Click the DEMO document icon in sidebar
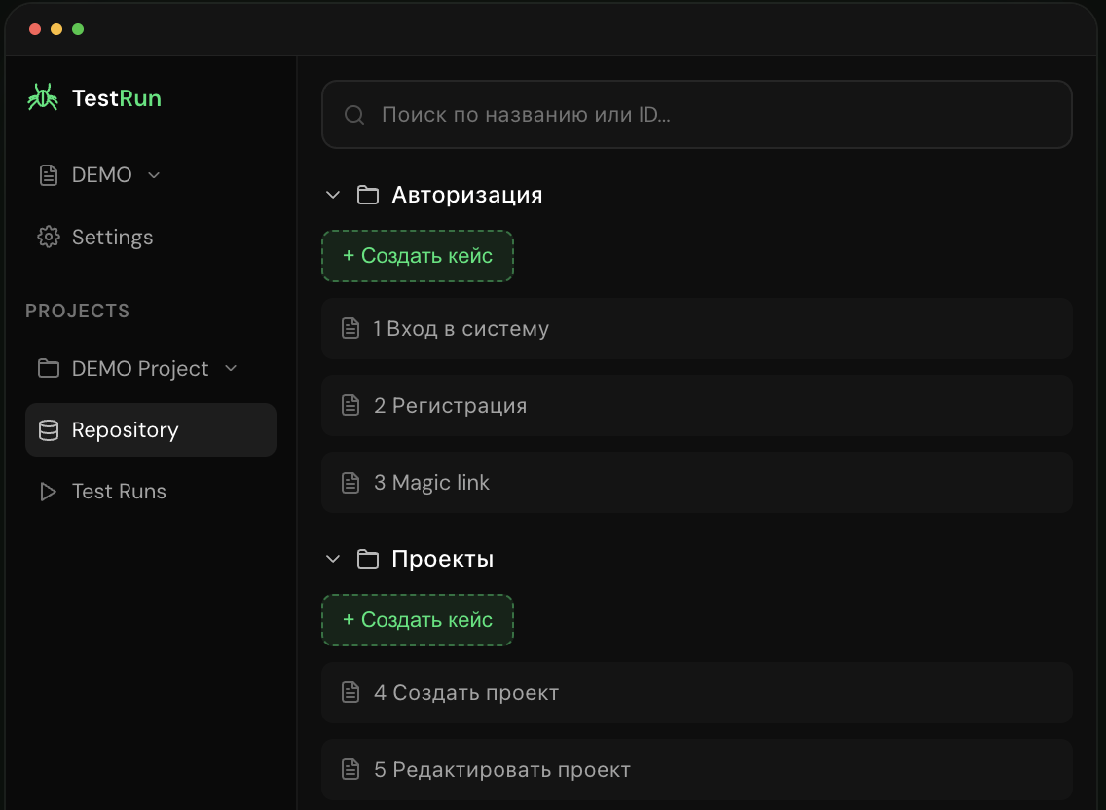 (x=48, y=175)
